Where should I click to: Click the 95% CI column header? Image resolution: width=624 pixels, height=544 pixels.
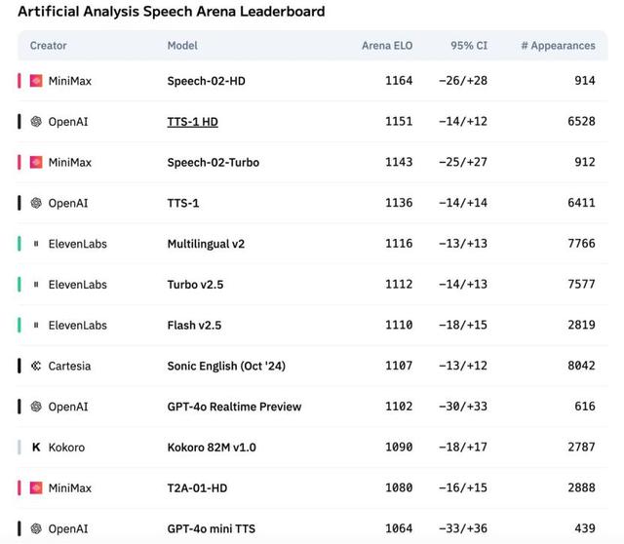click(469, 46)
